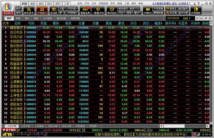Open the 风云榜 tool
This screenshot has height=138, width=214.
coord(171,13)
